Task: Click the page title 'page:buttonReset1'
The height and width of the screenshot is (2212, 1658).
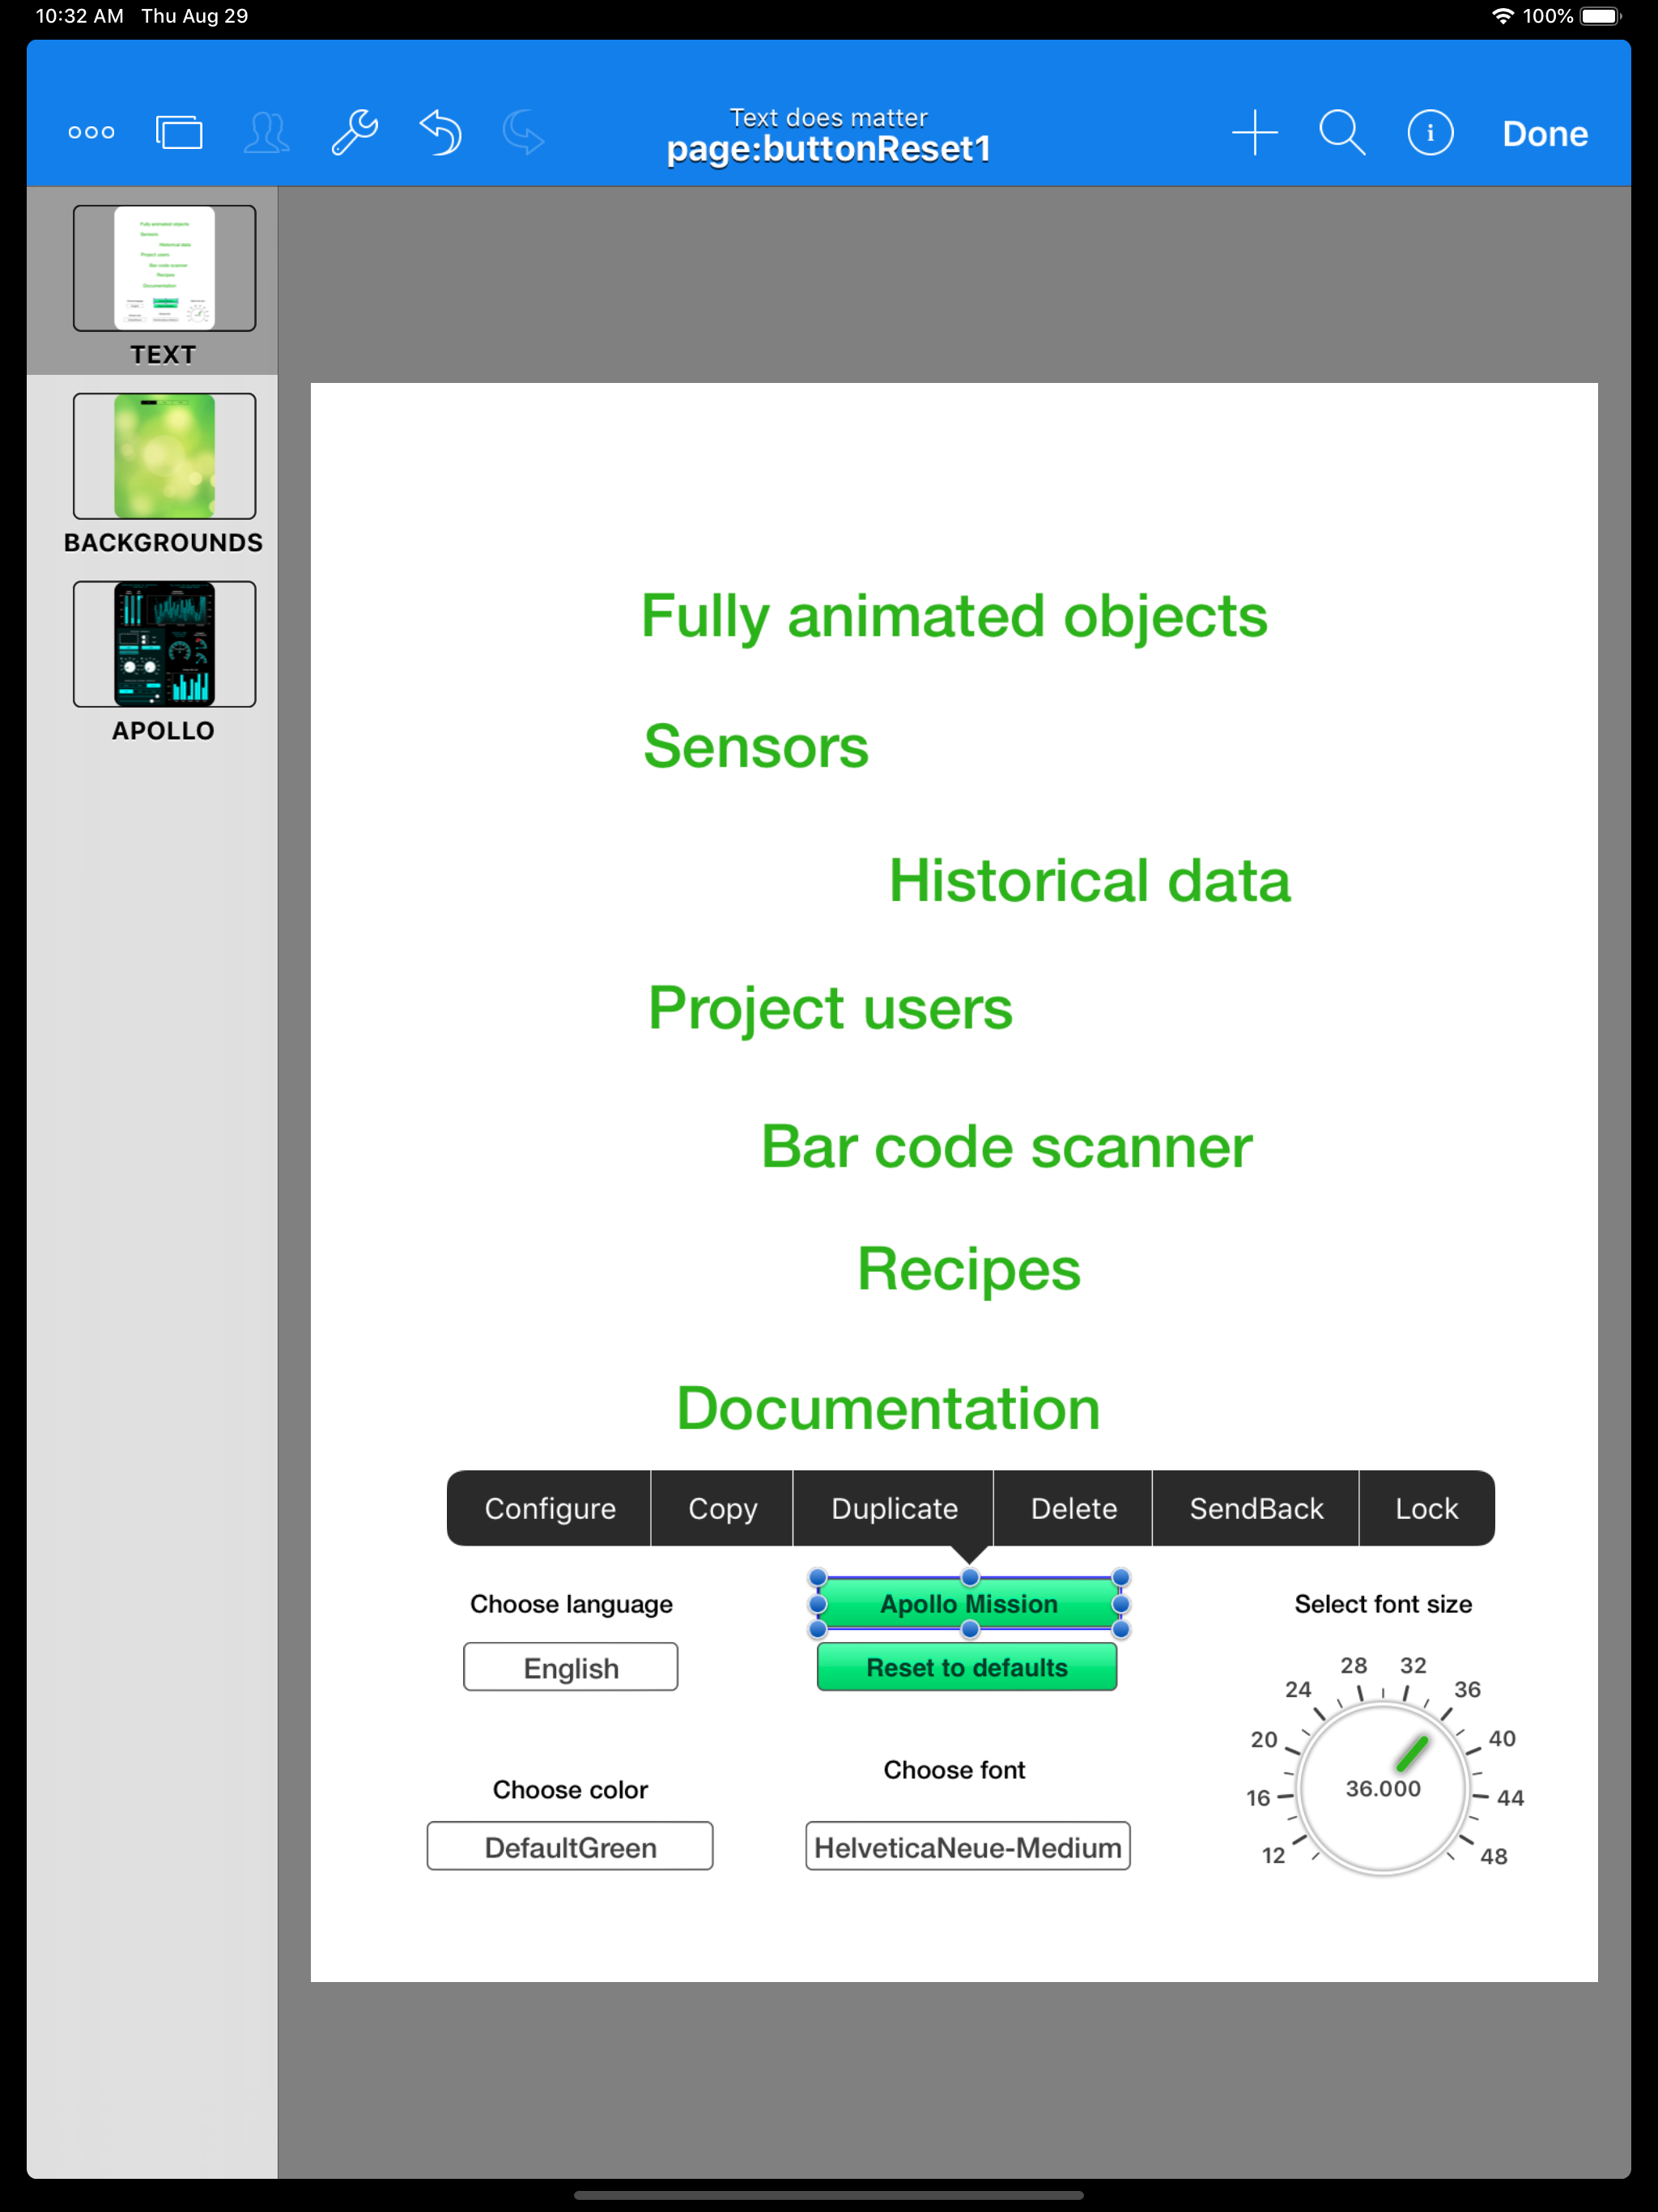Action: [x=828, y=149]
